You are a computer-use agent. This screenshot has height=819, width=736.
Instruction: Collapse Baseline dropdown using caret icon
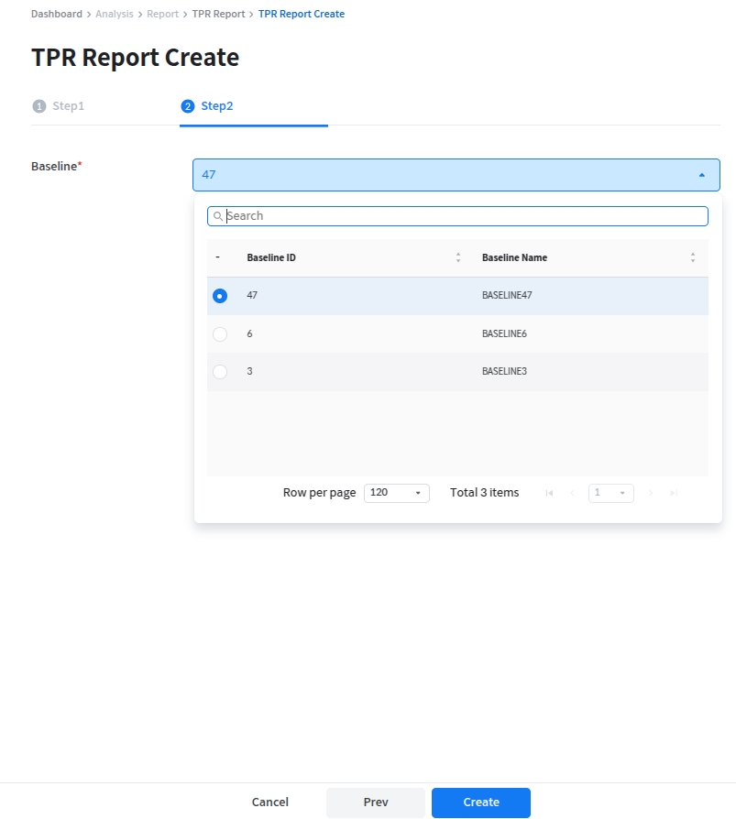pos(701,175)
